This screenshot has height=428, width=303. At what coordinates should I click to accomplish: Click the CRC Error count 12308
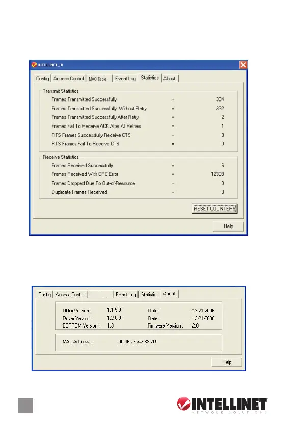point(217,174)
